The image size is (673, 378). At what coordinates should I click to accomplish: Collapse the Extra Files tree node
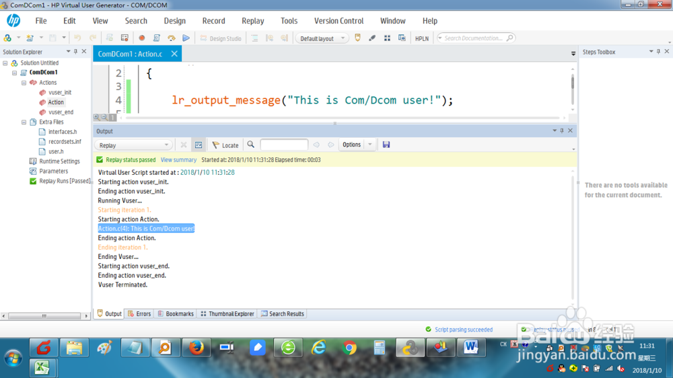pos(24,122)
